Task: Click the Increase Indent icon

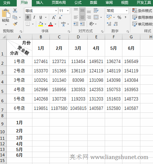Action: 82,24
